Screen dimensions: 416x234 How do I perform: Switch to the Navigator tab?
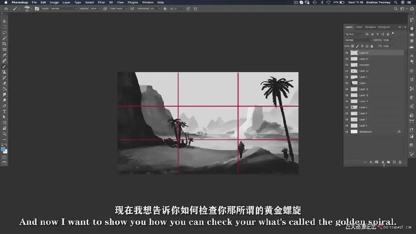[370, 27]
